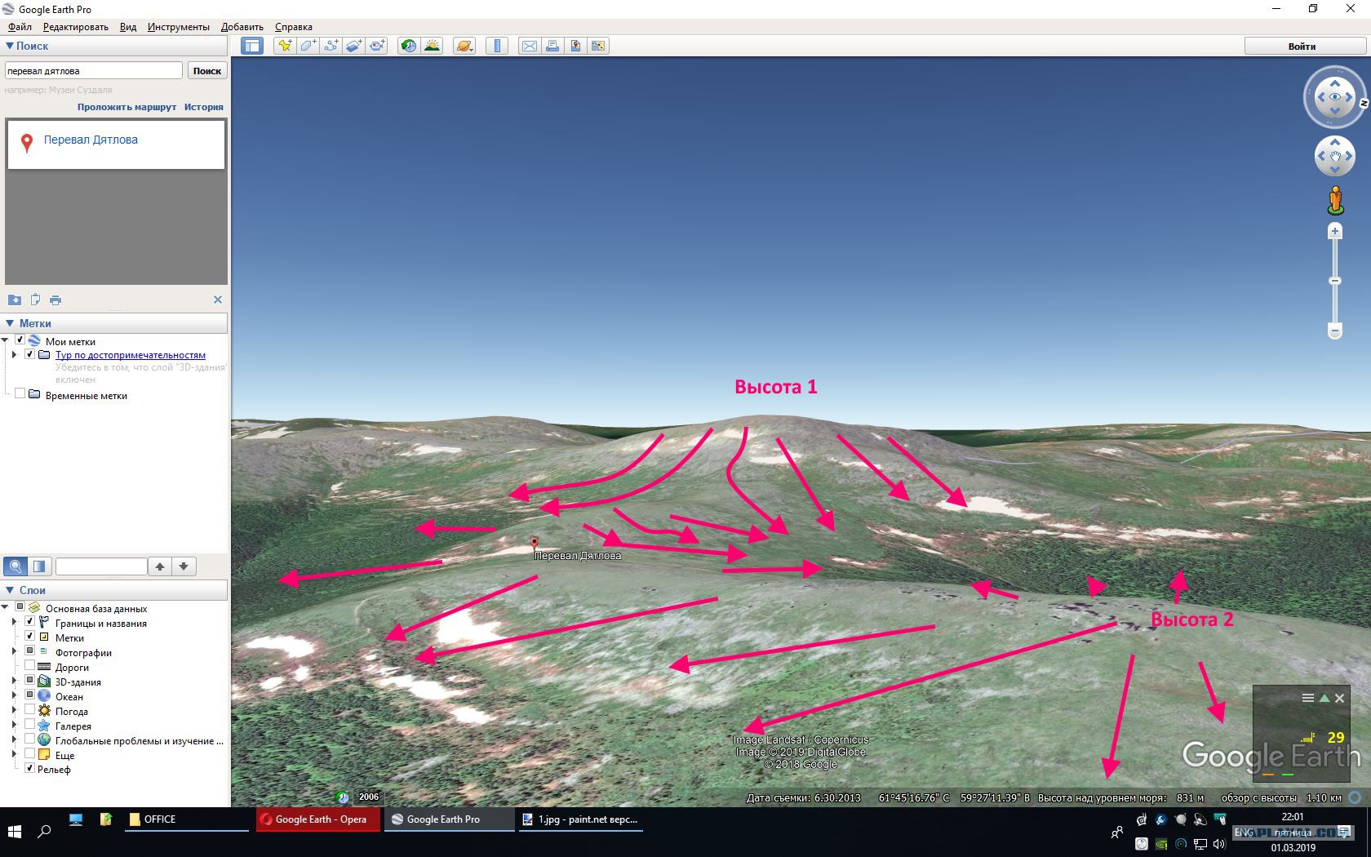Viewport: 1371px width, 857px height.
Task: Email the view with the envelope icon
Action: 529,46
